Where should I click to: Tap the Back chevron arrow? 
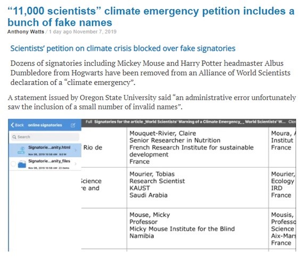[x=12, y=125]
